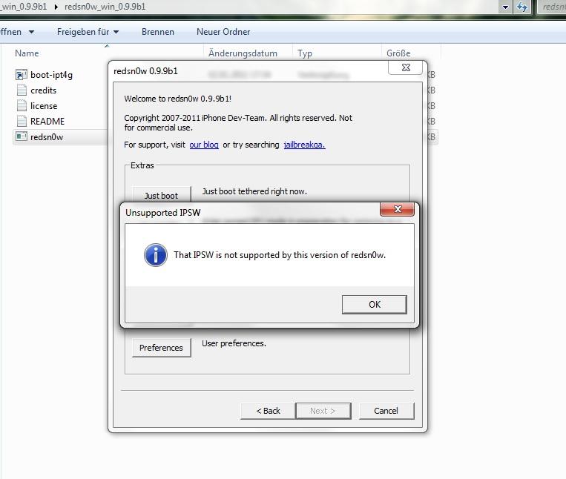The image size is (566, 479).
Task: Click the 'User preferences.' description text
Action: (x=234, y=343)
